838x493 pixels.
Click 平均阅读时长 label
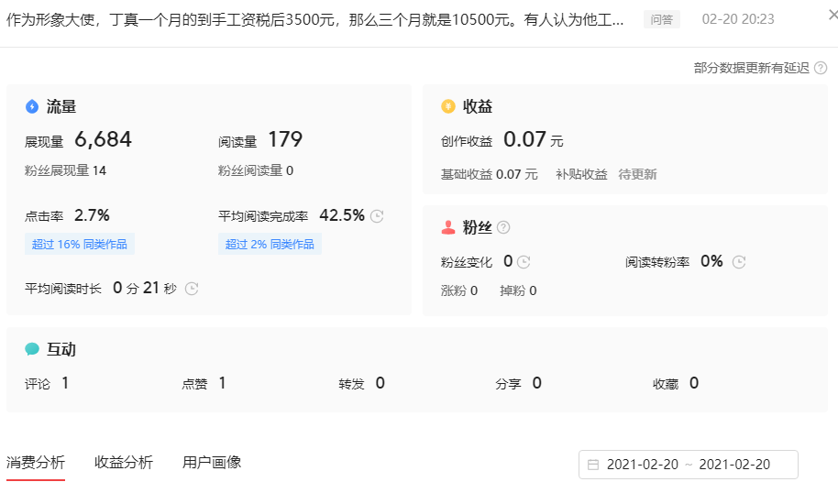pyautogui.click(x=63, y=289)
